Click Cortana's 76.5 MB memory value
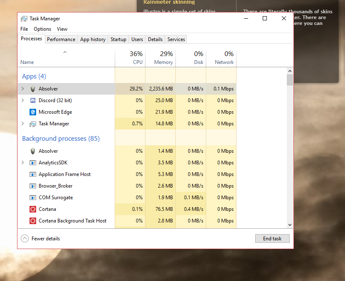 coord(164,209)
